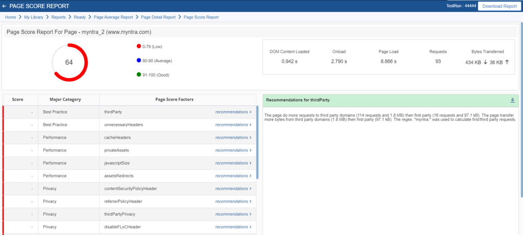
Task: Navigate to My Library breadcrumb
Action: [34, 17]
